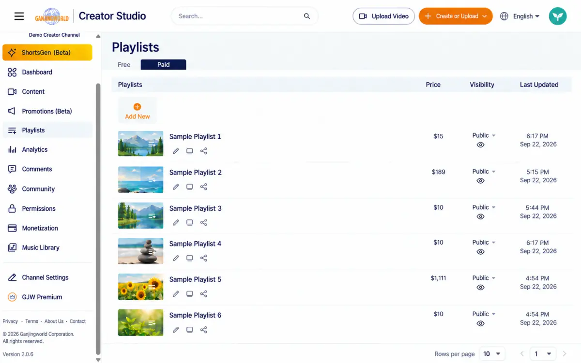Toggle eye visibility for Sample Playlist 4

[x=480, y=252]
